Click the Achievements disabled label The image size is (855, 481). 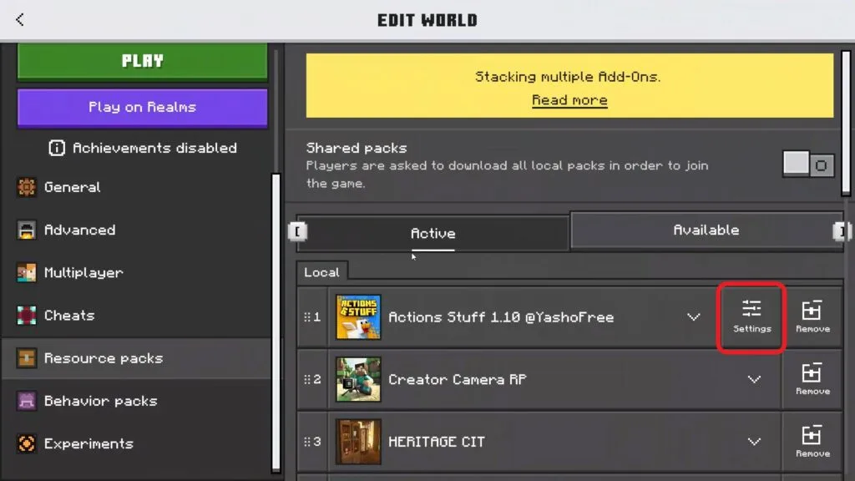coord(154,148)
